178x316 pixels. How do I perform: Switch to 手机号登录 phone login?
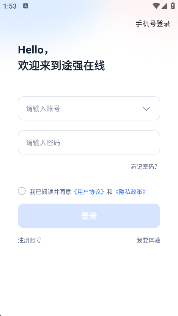pos(153,24)
